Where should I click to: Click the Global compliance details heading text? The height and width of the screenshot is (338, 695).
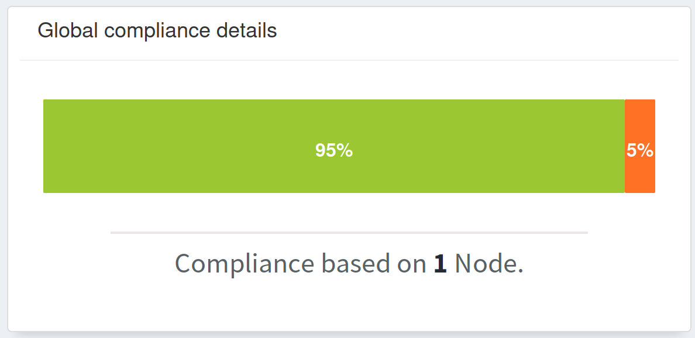(158, 30)
